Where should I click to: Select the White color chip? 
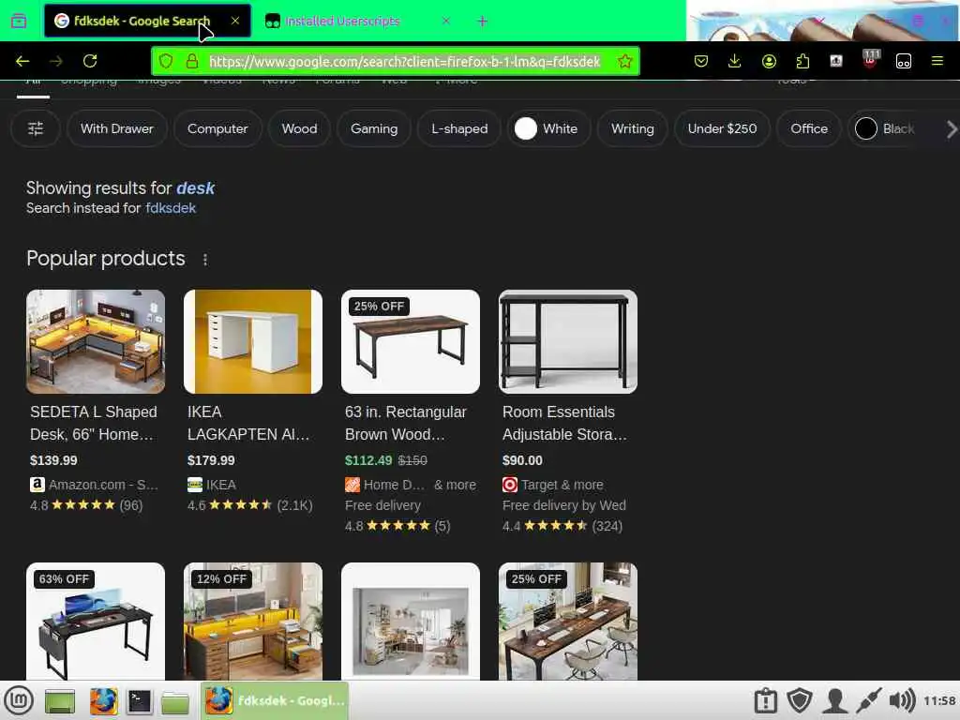click(x=548, y=128)
